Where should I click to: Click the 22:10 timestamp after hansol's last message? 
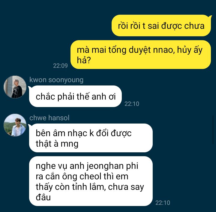point(163,203)
